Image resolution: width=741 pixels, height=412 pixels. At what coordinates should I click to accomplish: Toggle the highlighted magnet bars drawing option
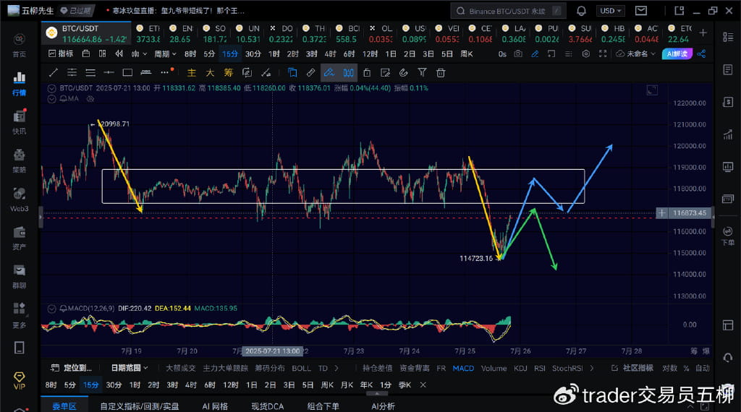[348, 73]
